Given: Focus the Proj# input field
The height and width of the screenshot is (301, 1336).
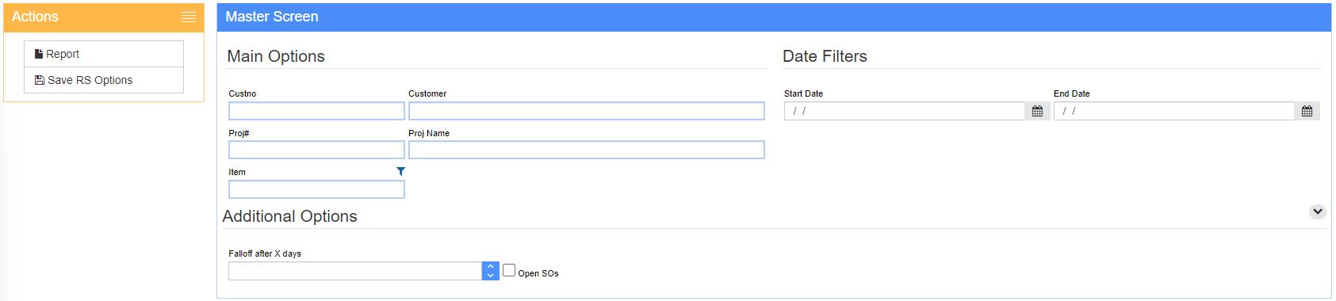Looking at the screenshot, I should [x=316, y=150].
